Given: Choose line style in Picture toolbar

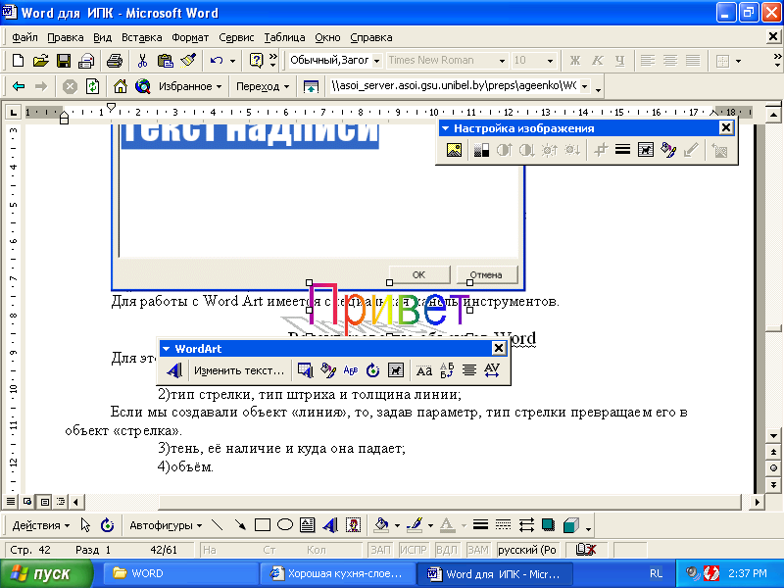Looking at the screenshot, I should click(x=622, y=150).
